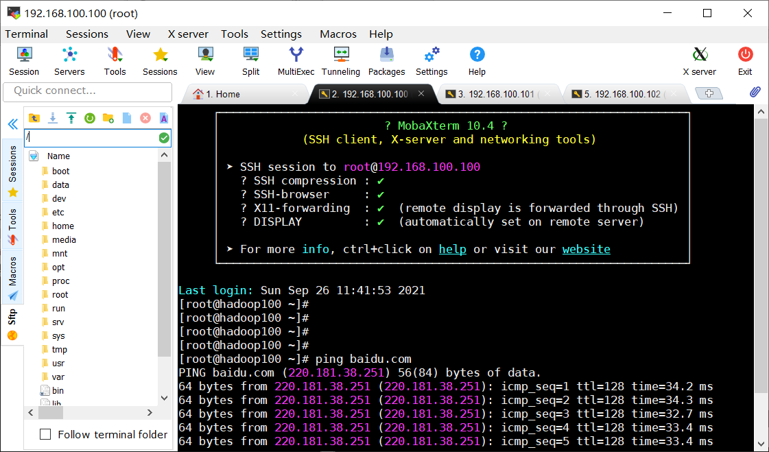Collapse the sidebar with double arrow
Screen dimensions: 769x452
13,124
